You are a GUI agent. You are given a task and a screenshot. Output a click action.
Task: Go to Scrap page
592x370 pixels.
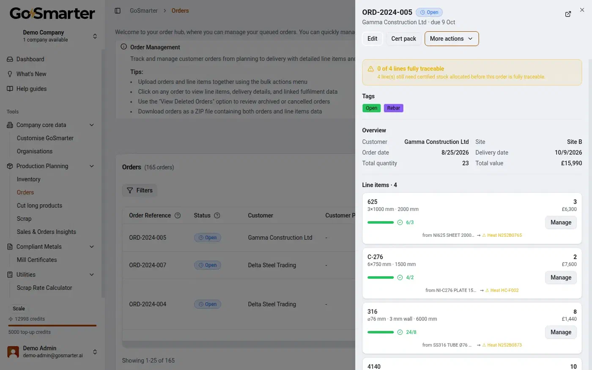[x=24, y=219]
